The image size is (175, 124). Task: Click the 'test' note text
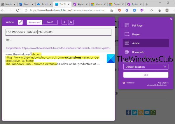8,40
